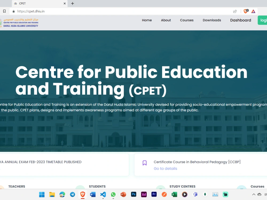This screenshot has width=267, height=200.
Task: Close the CPET browser tab
Action: click(65, 3)
